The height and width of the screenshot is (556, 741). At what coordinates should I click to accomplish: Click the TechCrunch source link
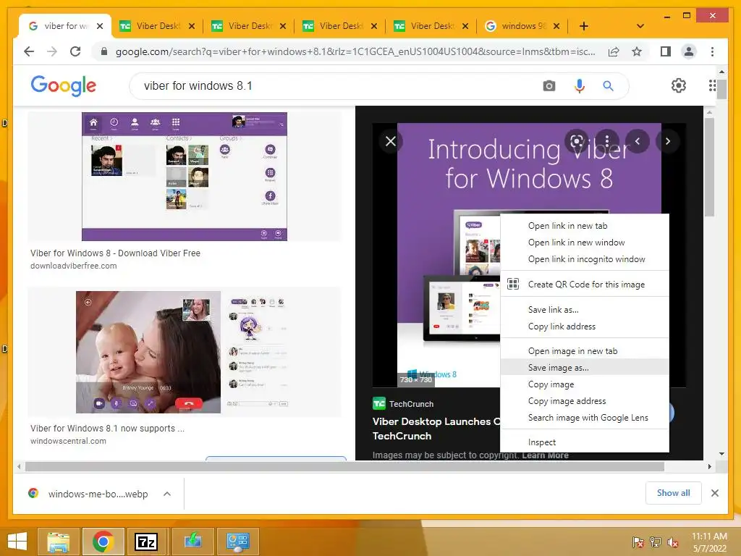(403, 404)
